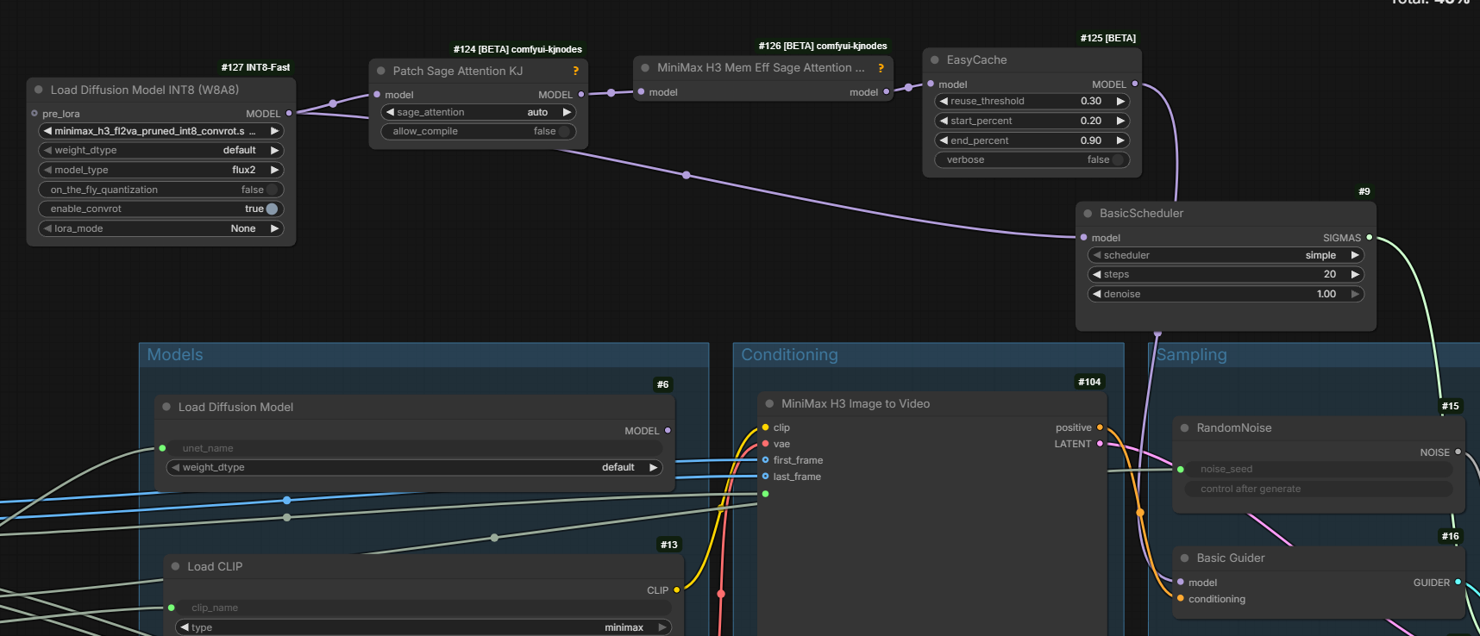Screen dimensions: 1480x636
Task: Click the vae input port on Image to Video
Action: (765, 444)
